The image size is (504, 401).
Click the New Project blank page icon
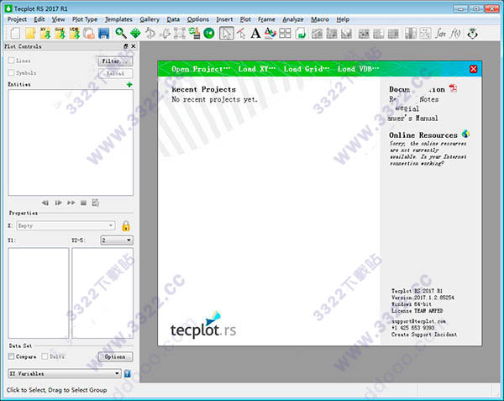[15, 33]
